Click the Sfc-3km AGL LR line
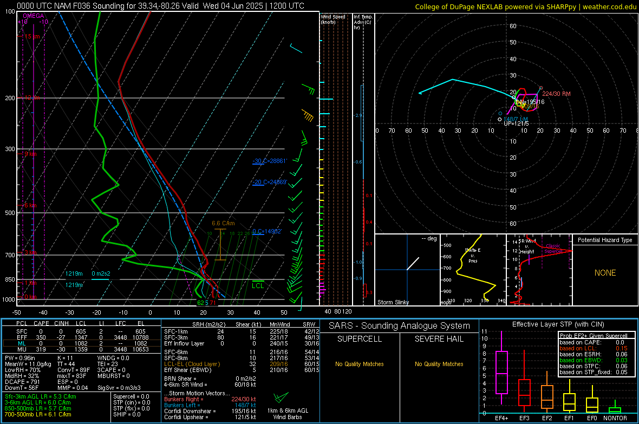The height and width of the screenshot is (424, 639). click(x=41, y=397)
